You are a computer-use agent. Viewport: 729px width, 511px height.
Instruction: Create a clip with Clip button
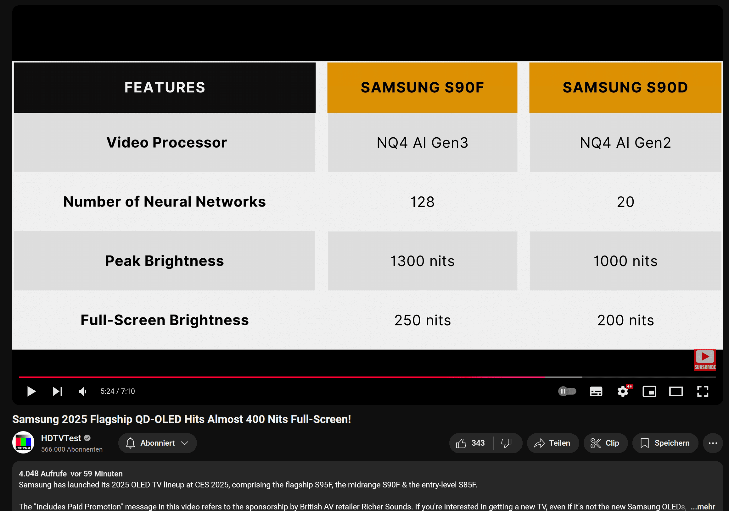click(605, 443)
